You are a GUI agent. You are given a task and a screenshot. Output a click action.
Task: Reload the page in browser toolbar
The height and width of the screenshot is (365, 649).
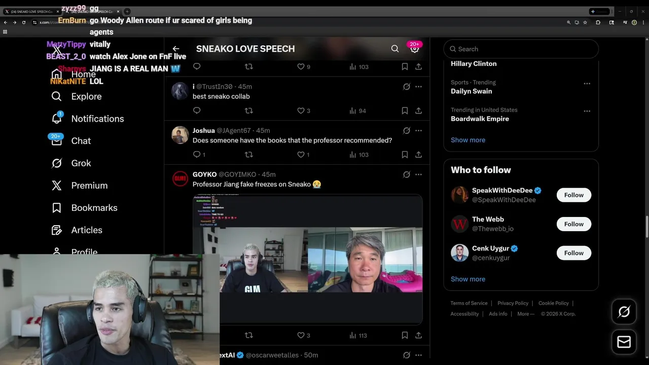(23, 22)
